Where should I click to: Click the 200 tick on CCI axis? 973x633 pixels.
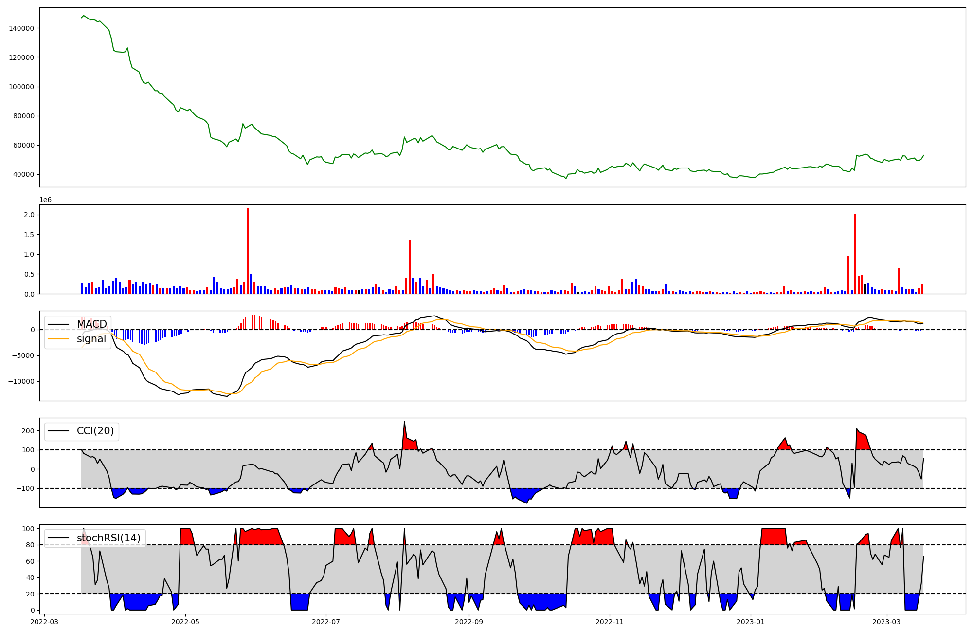coord(28,431)
